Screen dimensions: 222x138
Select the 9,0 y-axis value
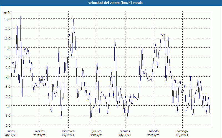(8, 58)
